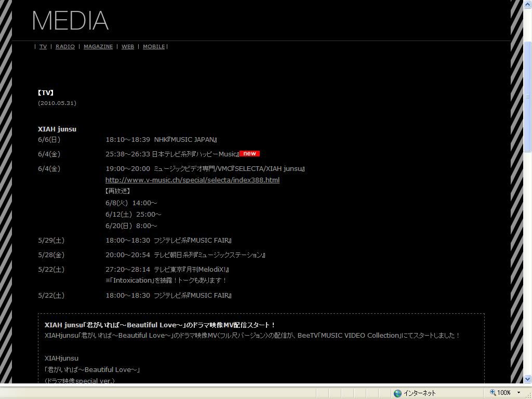Click the 5/22(土) date beside MelodiX row

(51, 270)
